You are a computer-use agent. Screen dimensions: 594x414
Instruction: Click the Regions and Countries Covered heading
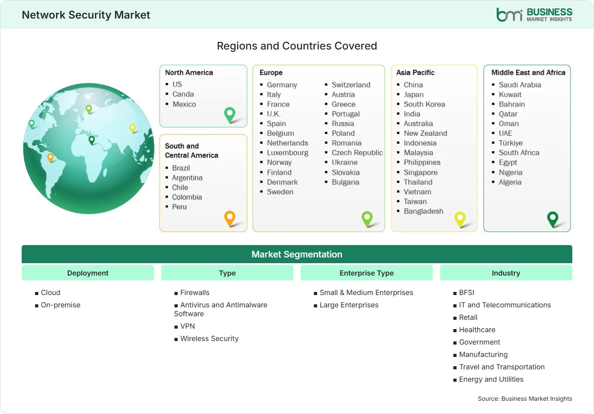click(x=297, y=46)
